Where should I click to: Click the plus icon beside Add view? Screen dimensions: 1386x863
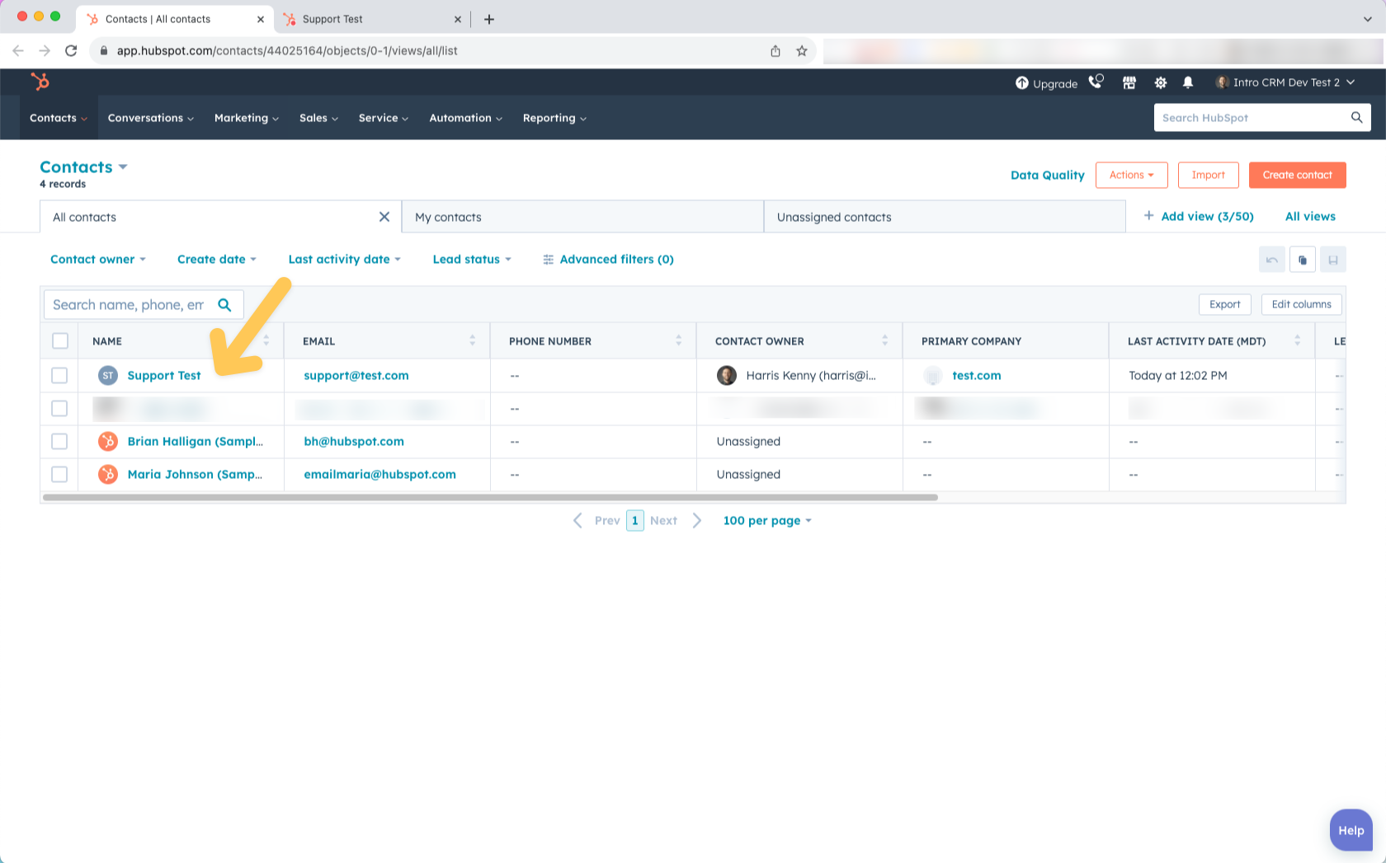1148,216
